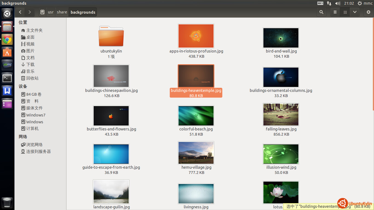Open Google Chrome from the launcher
374x210 pixels.
(x=7, y=39)
